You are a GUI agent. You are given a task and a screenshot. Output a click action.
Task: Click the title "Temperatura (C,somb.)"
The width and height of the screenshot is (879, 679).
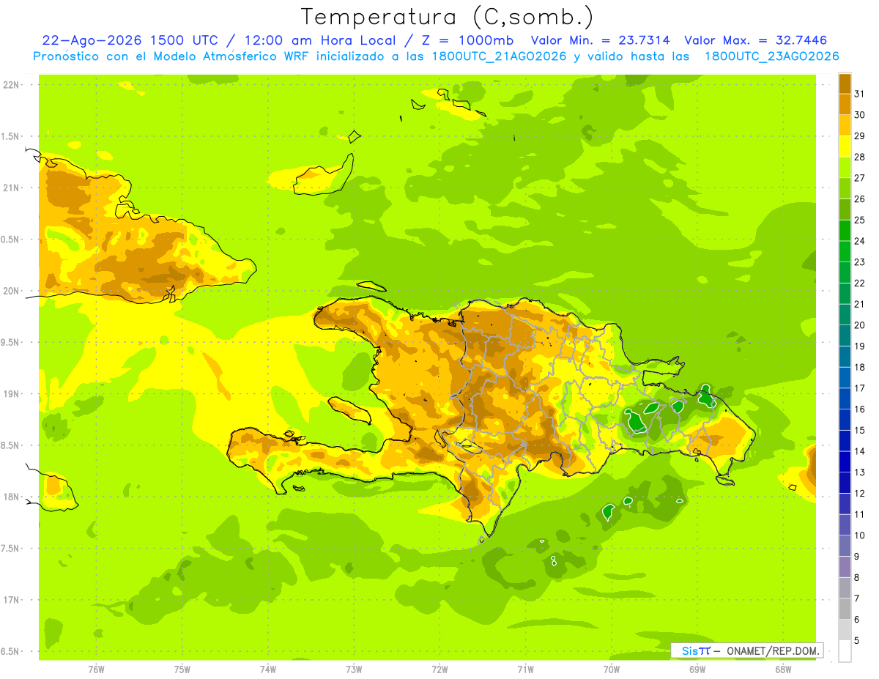pyautogui.click(x=448, y=17)
